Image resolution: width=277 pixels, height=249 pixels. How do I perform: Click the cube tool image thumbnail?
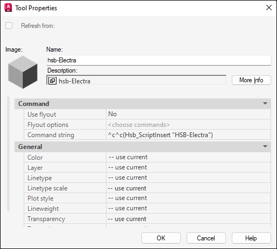pyautogui.click(x=23, y=72)
